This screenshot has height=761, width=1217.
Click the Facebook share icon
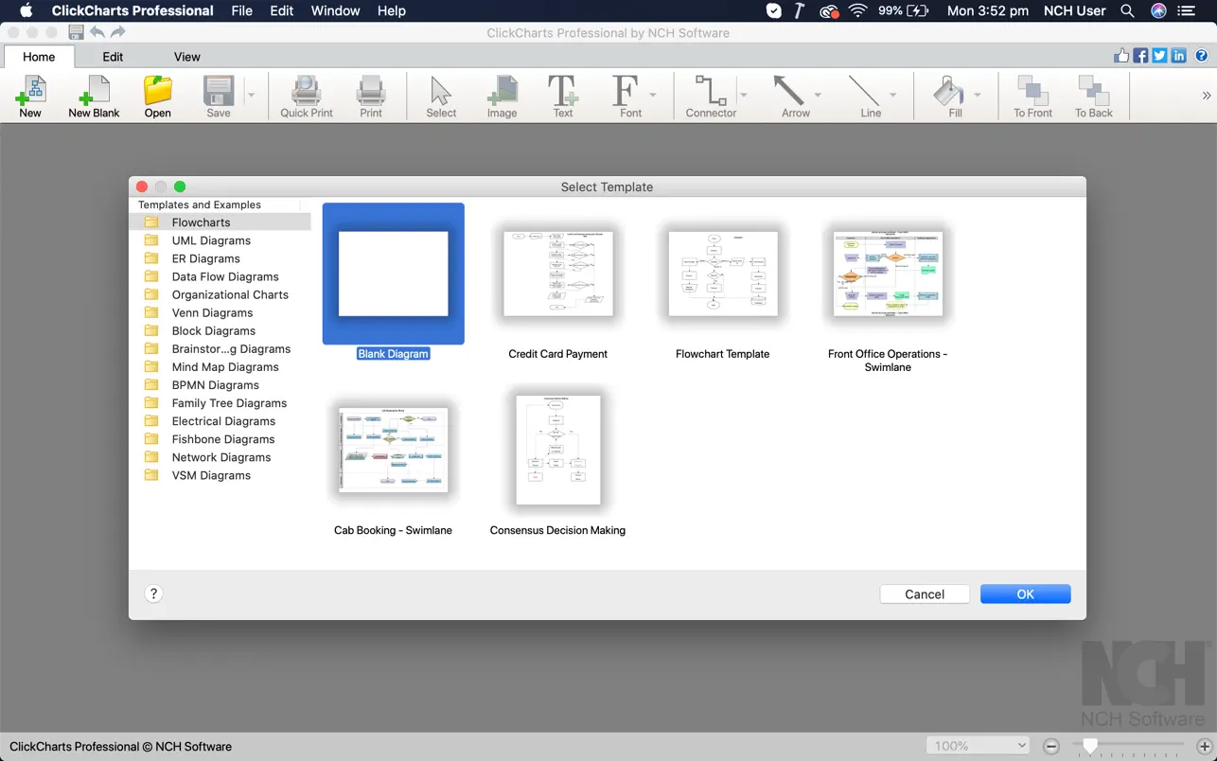click(x=1140, y=56)
